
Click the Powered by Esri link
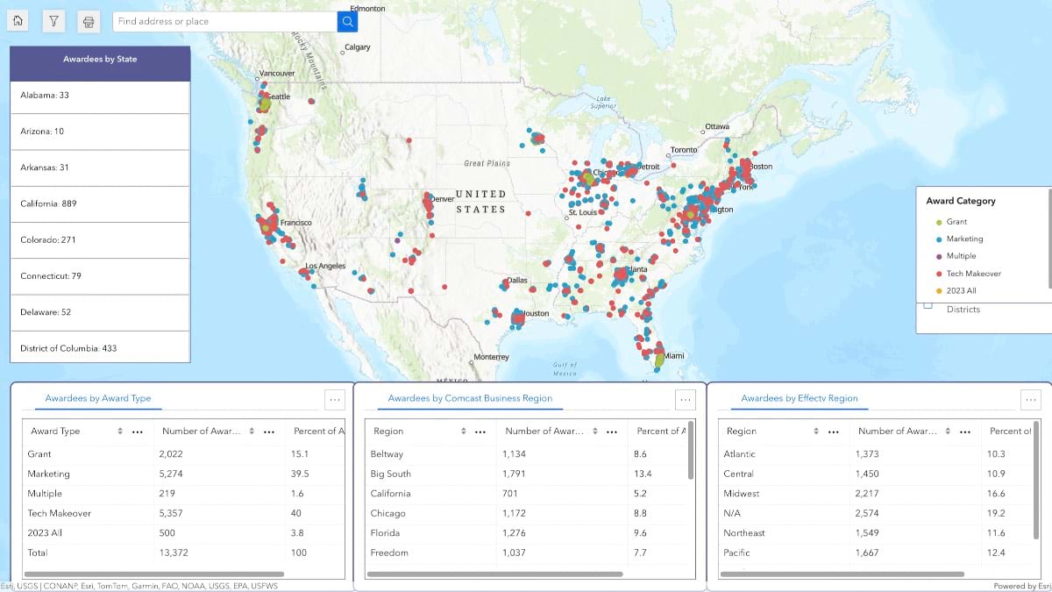point(1020,586)
